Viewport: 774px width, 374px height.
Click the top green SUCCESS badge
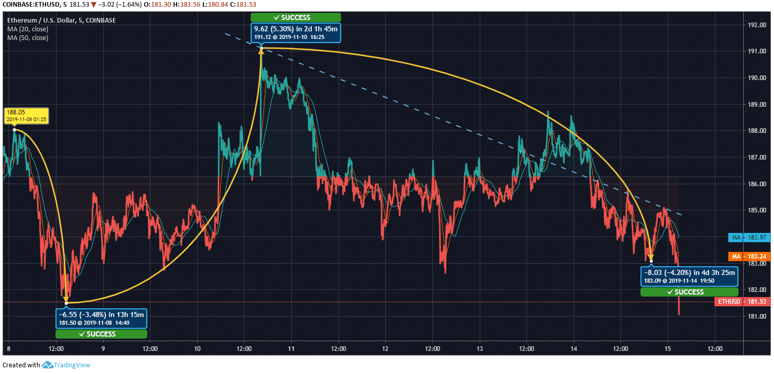tap(295, 17)
